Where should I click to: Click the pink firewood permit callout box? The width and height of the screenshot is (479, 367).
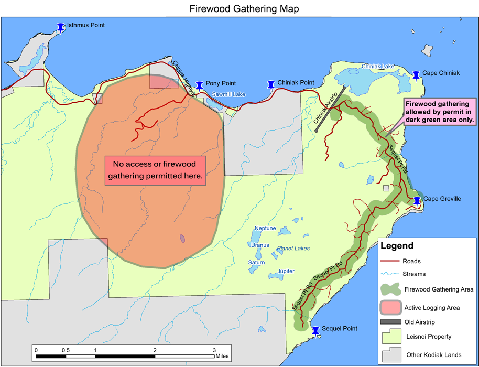click(x=439, y=111)
